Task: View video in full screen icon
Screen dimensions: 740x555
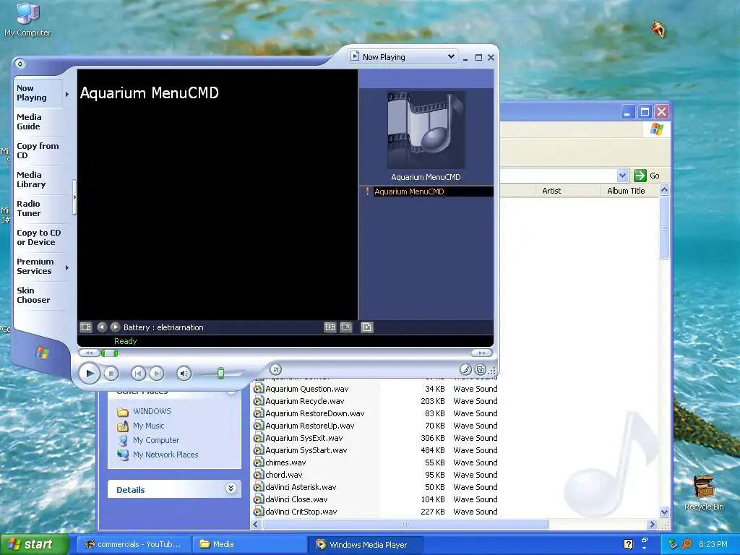Action: pos(346,327)
